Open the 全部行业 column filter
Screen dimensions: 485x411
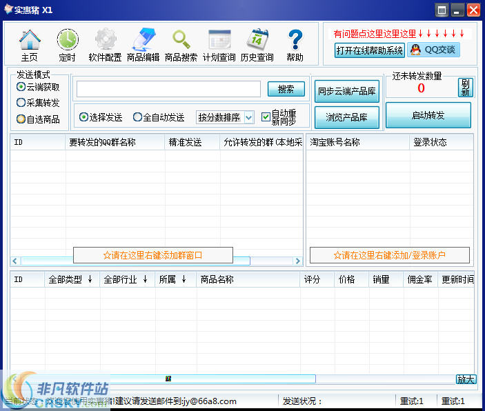click(x=126, y=279)
